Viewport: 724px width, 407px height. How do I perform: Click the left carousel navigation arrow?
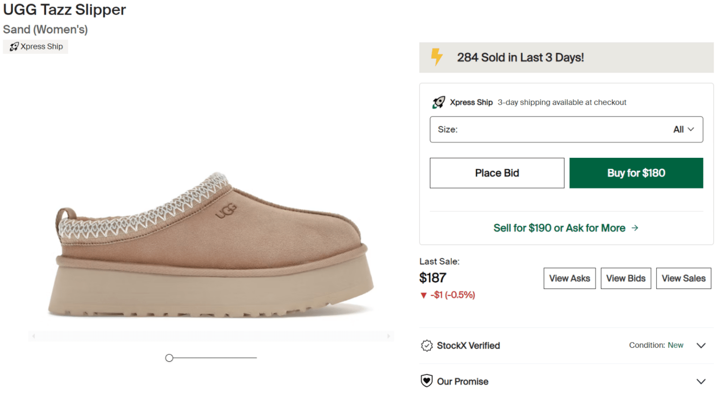tap(33, 336)
